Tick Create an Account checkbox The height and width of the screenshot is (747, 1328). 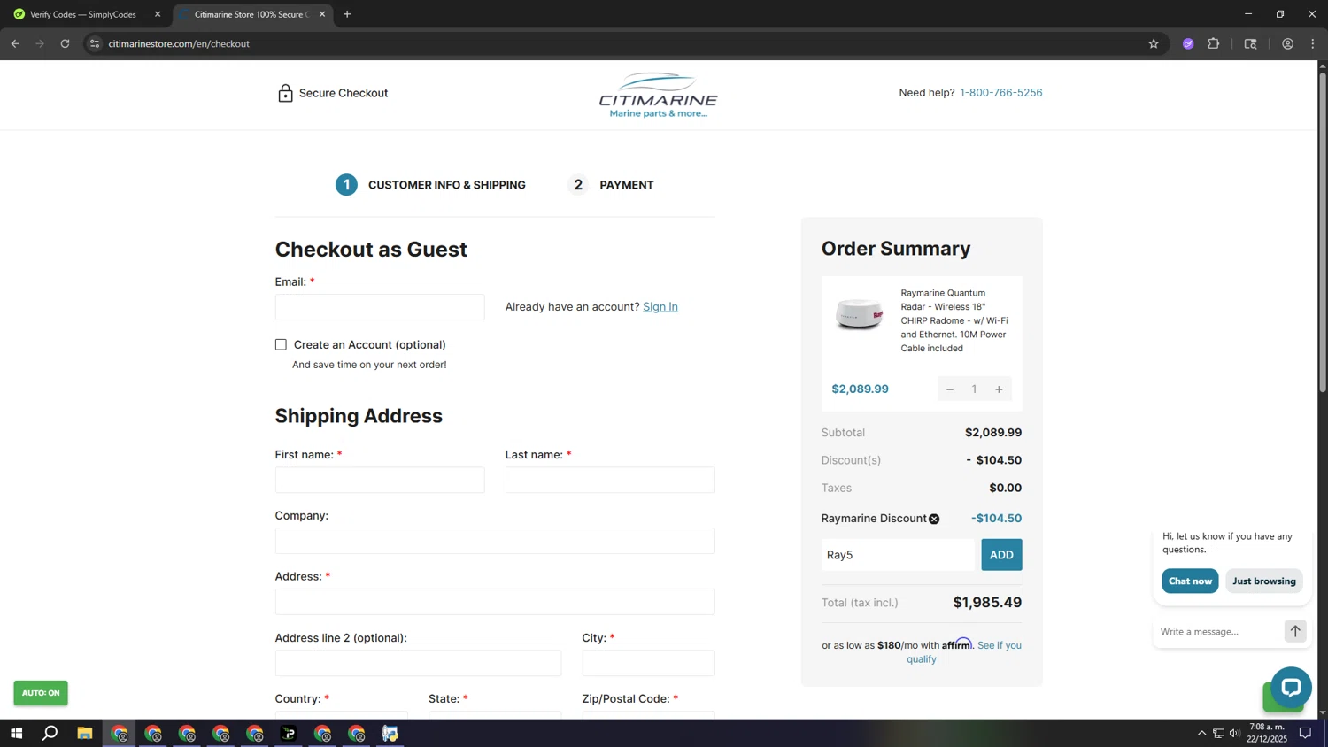pos(281,344)
